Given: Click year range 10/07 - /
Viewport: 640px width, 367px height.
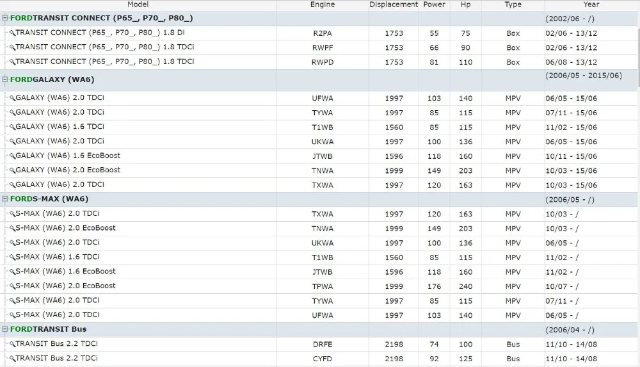Looking at the screenshot, I should tap(562, 286).
